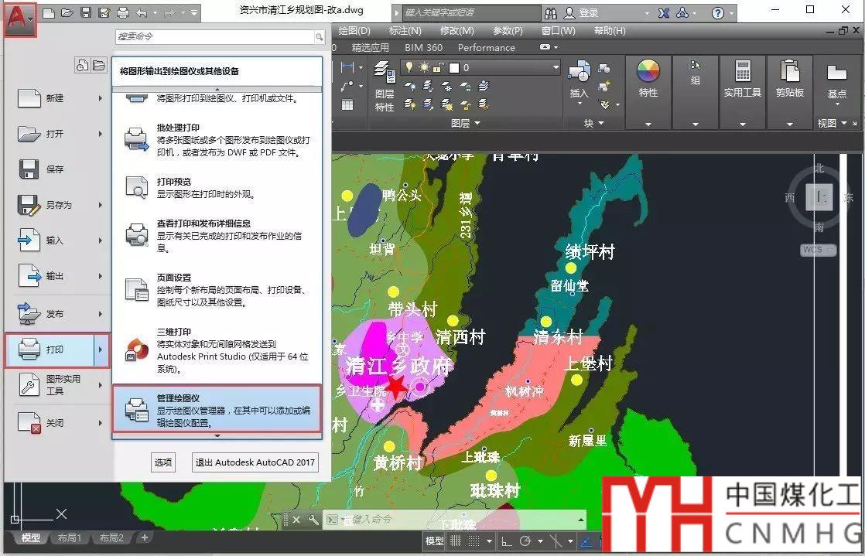Viewport: 865px width, 556px height.
Task: Click the AutoCAD application menu logo
Action: coord(20,19)
